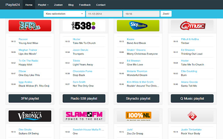Click artist Jason Derulo
The image size is (223, 139).
80,50
